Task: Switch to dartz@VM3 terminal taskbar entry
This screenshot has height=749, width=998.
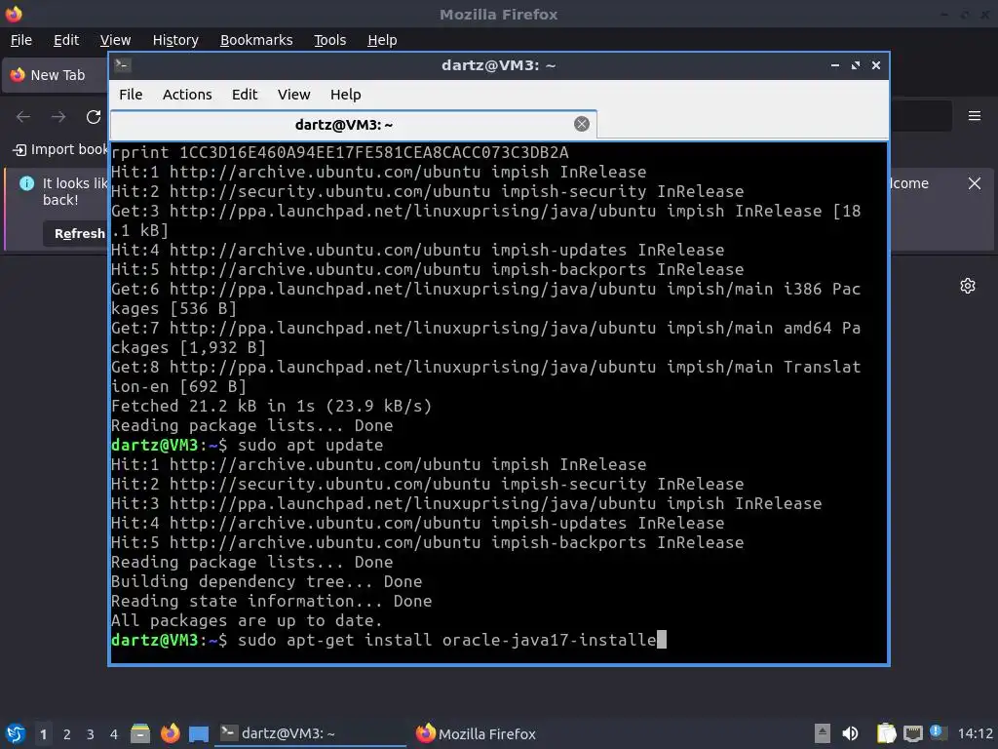Action: pyautogui.click(x=311, y=733)
